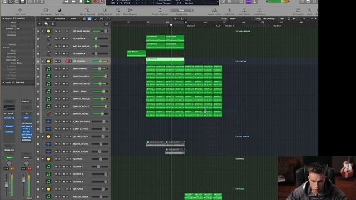This screenshot has width=356, height=200.
Task: Open the Snap Smart dropdown
Action: 241,19
